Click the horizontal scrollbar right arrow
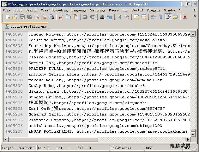The image size is (199, 152). click(x=188, y=139)
